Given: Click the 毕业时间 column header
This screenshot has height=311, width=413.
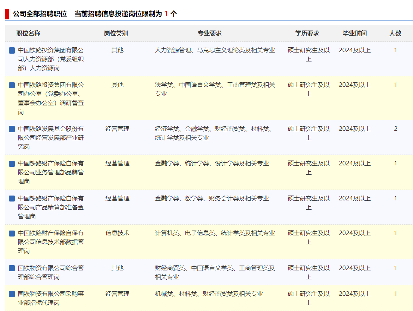Looking at the screenshot, I should pyautogui.click(x=355, y=34).
